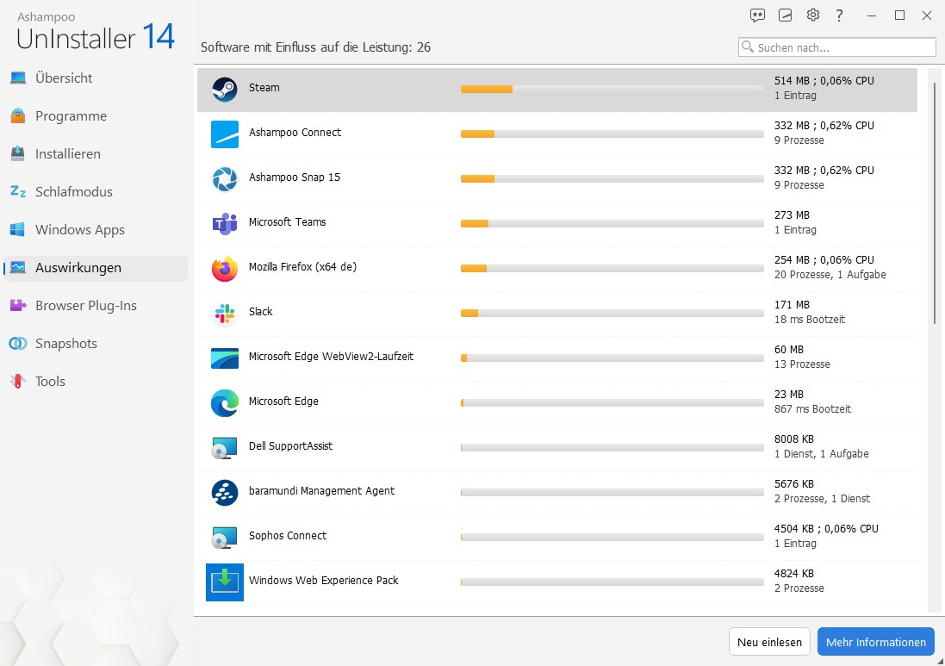Viewport: 945px width, 666px height.
Task: Click the '514 MB ; 0,06% CPU' value
Action: pyautogui.click(x=824, y=81)
